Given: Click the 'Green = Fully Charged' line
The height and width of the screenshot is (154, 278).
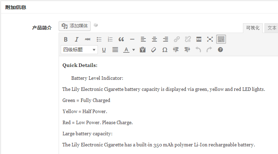Looking at the screenshot, I should tap(86, 101).
